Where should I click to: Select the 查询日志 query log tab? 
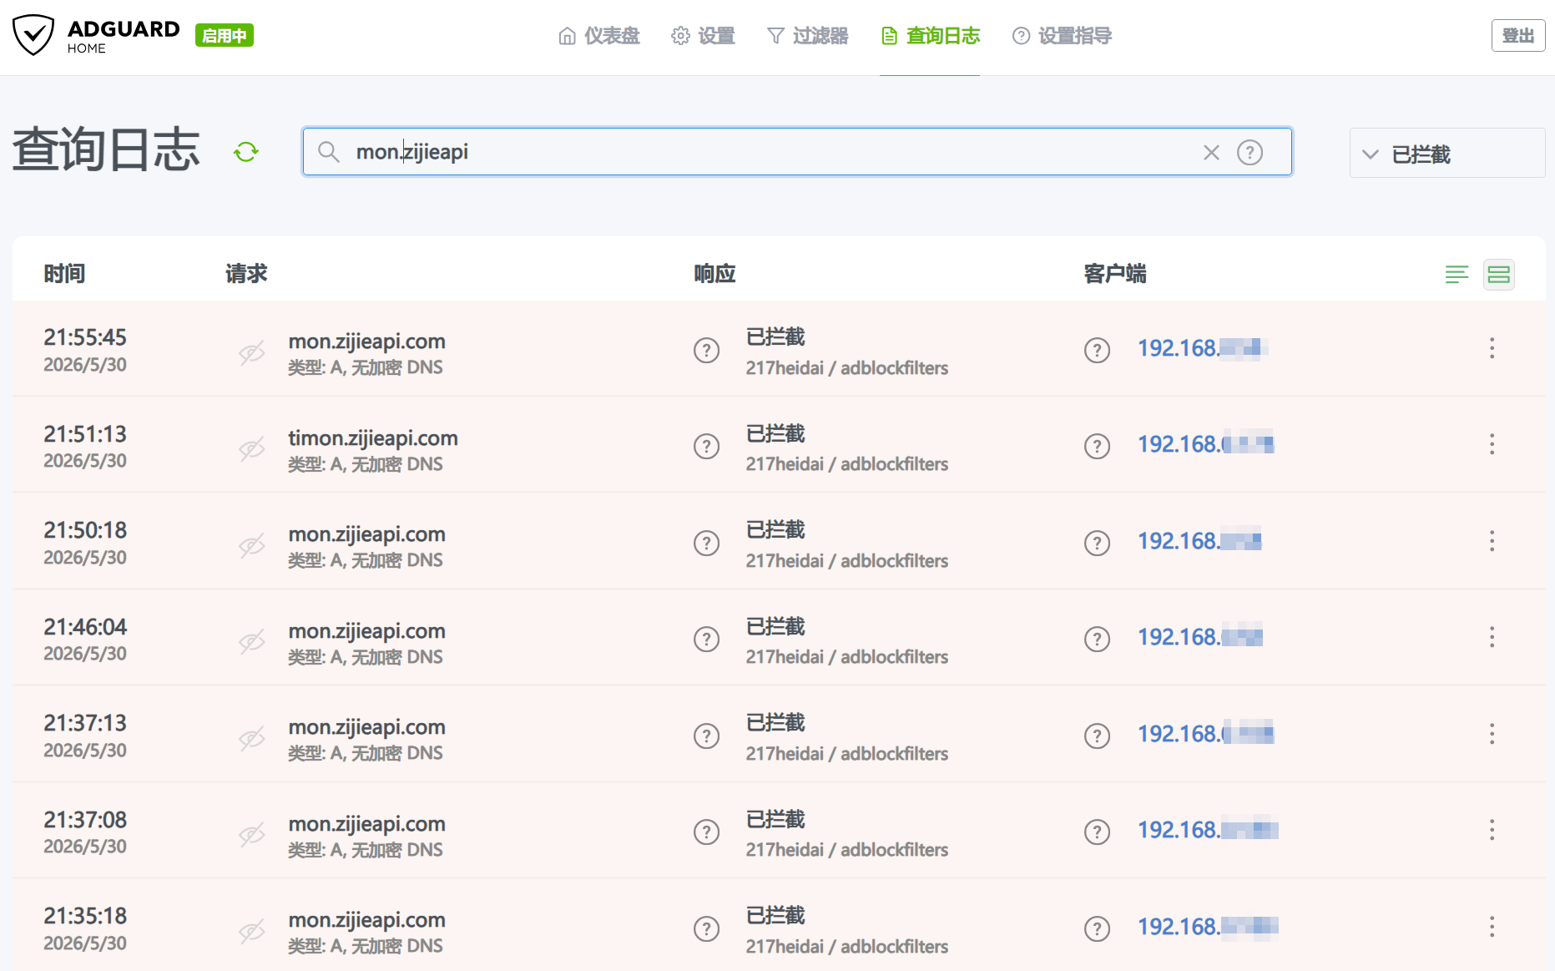[x=930, y=36]
